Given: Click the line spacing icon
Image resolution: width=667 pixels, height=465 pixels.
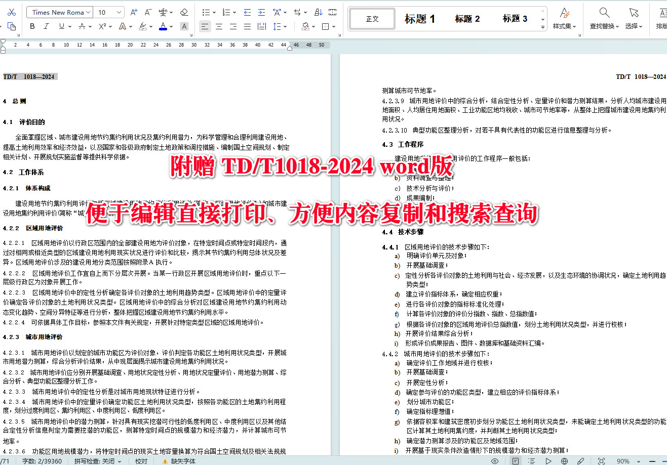Looking at the screenshot, I should 277,26.
